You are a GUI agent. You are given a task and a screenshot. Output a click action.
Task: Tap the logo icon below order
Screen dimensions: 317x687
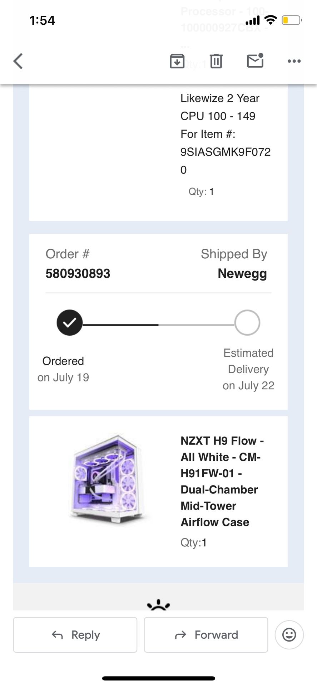(158, 605)
